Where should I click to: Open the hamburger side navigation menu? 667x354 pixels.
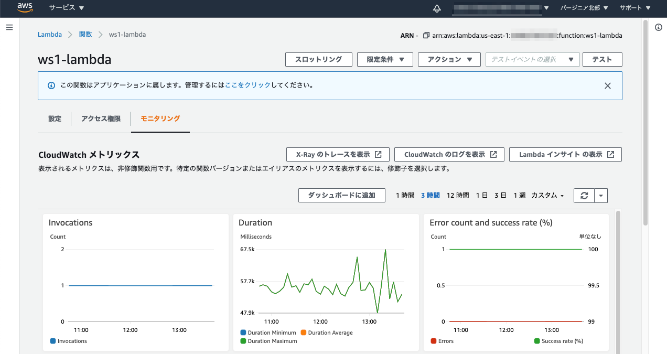(9, 27)
